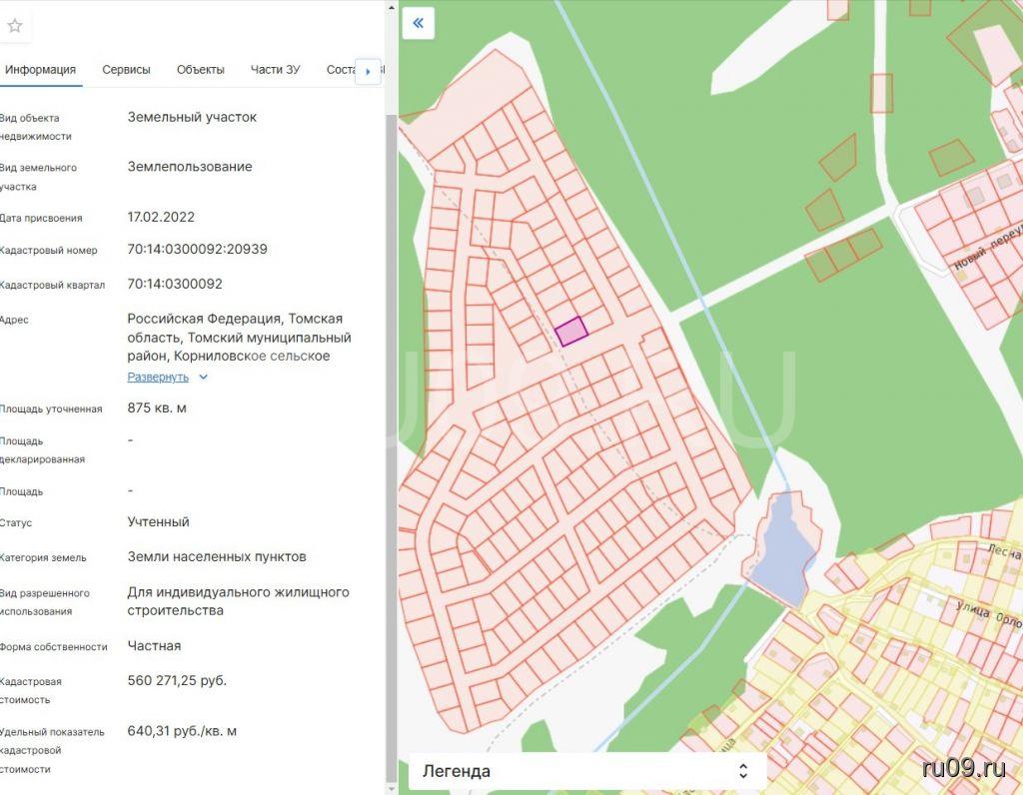
Task: Click the star favorite icon
Action: [14, 26]
